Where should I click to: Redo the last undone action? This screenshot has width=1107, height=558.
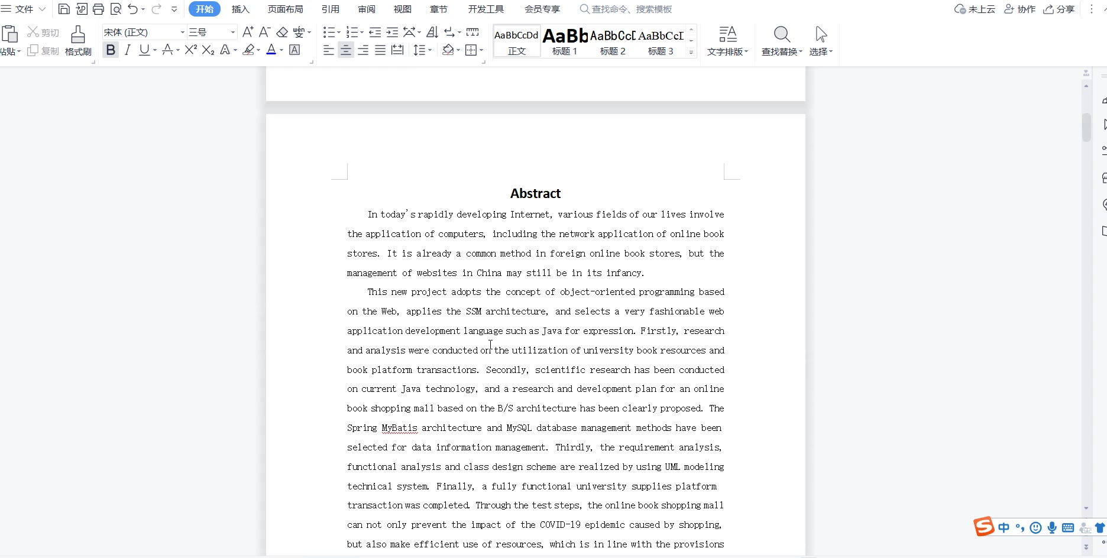click(156, 9)
